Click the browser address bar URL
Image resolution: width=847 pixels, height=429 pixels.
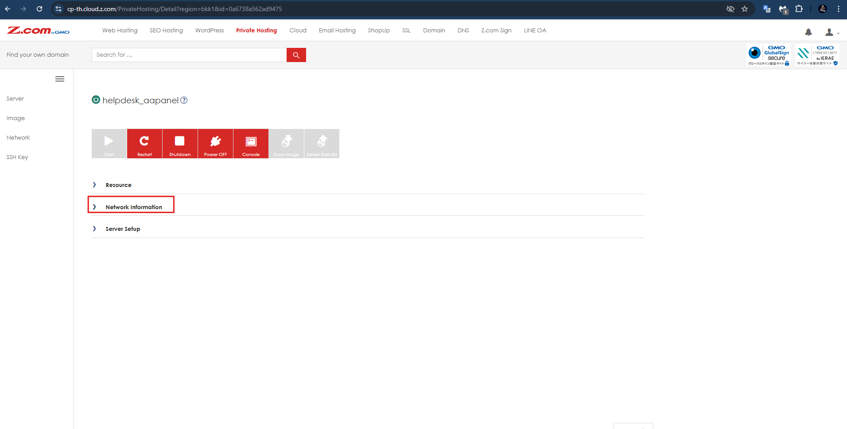[x=175, y=9]
